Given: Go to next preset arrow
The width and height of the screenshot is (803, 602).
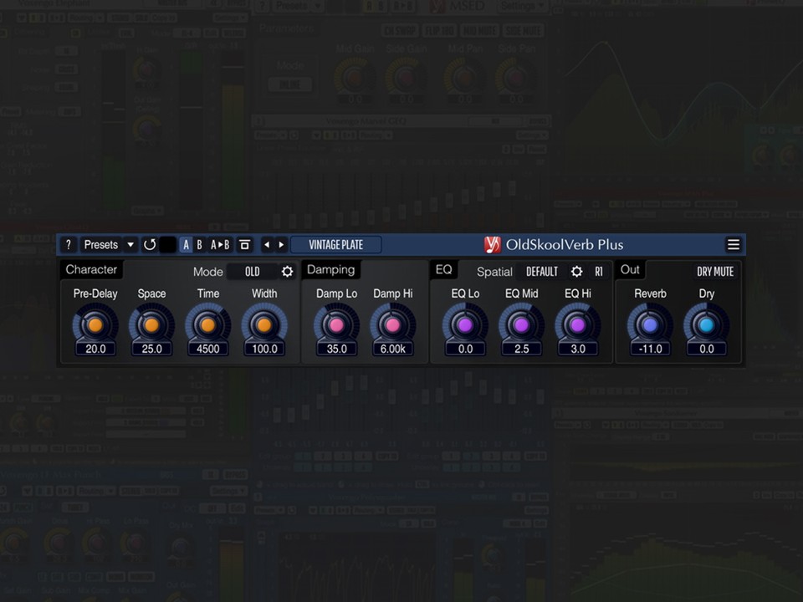Looking at the screenshot, I should coord(281,245).
